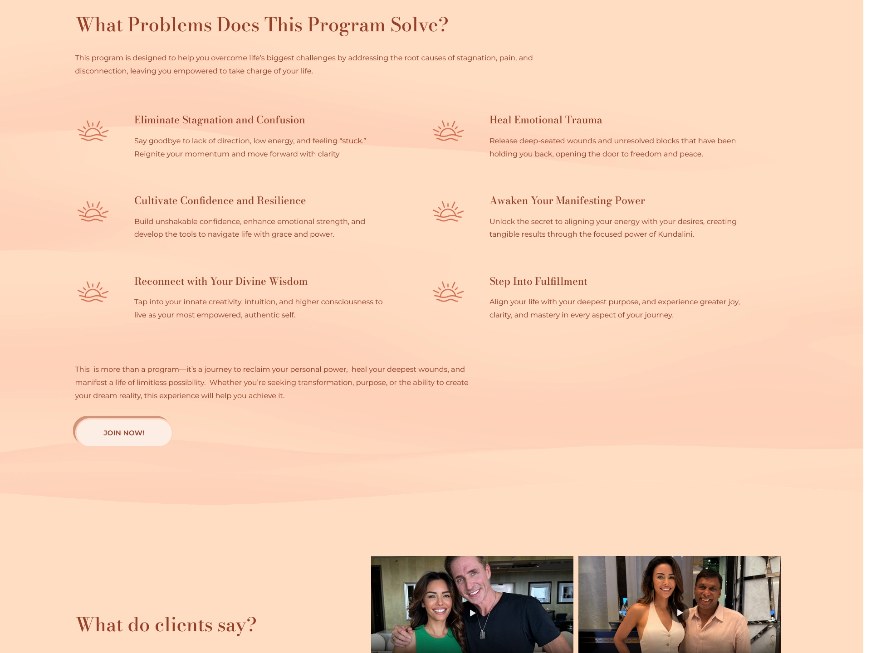Click sun icon beside Cultivate Confidence and Resilience
The width and height of the screenshot is (871, 653).
tap(93, 212)
